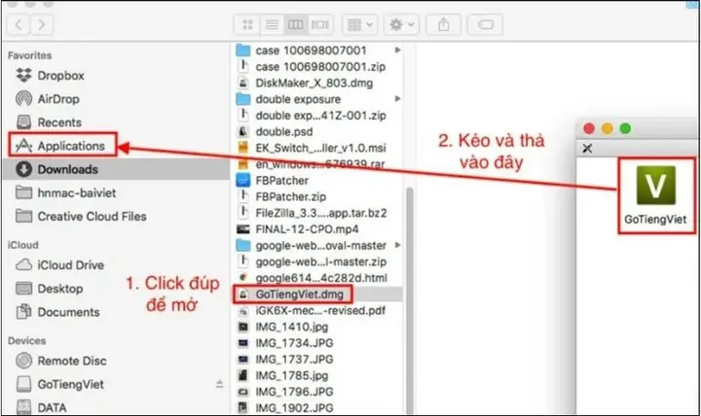Select case 100698007001.zip file
Image resolution: width=701 pixels, height=416 pixels.
tap(320, 66)
